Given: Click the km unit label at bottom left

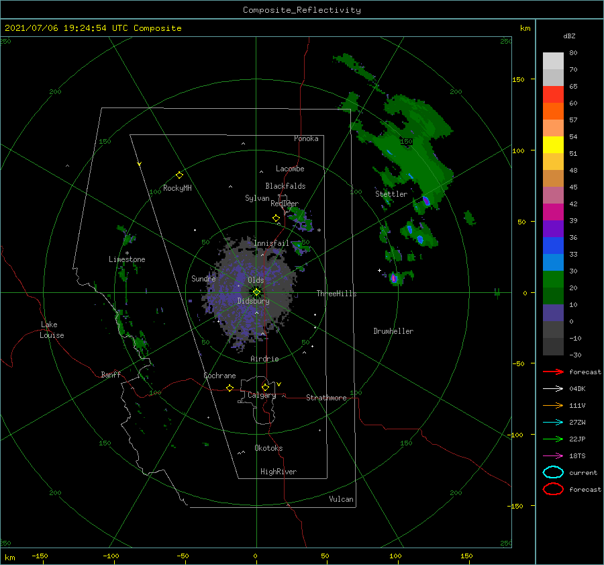Looking at the screenshot, I should coord(9,558).
